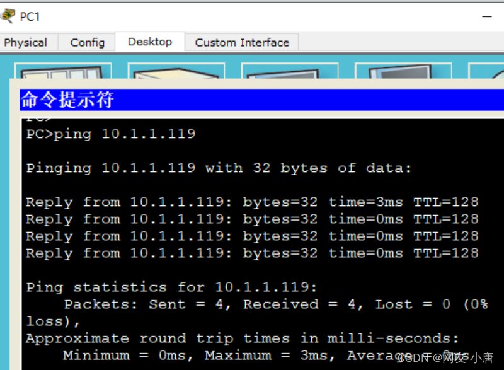The image size is (504, 370).
Task: Open the Custom Interface tab
Action: coord(242,42)
